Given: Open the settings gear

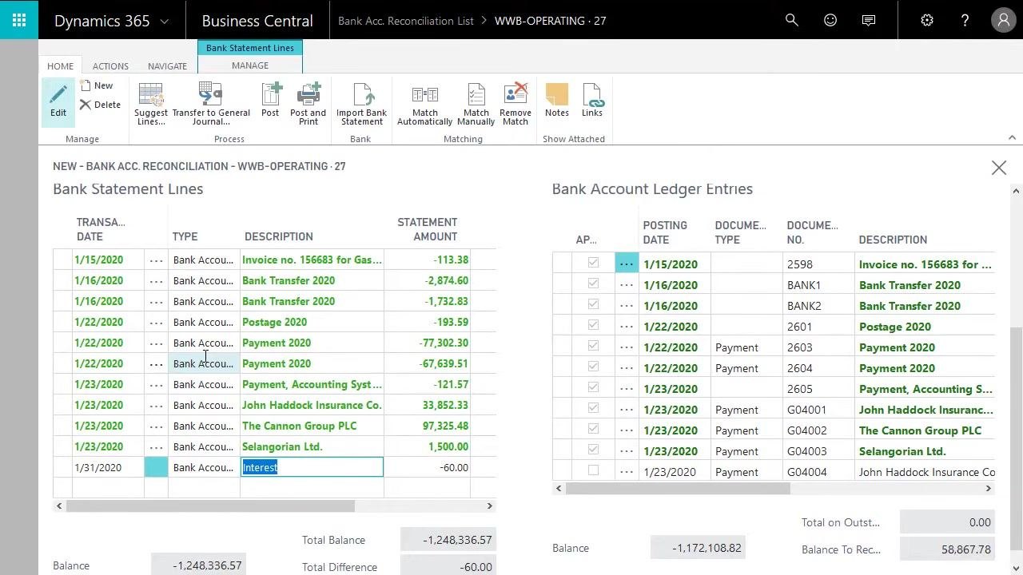Looking at the screenshot, I should point(927,20).
